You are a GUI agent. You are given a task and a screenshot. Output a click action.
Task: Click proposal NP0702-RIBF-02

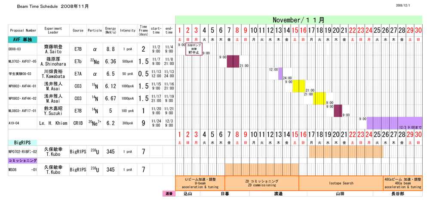pyautogui.click(x=22, y=151)
